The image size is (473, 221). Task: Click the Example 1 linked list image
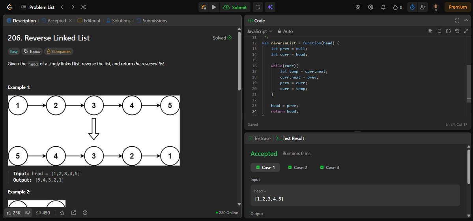94,131
